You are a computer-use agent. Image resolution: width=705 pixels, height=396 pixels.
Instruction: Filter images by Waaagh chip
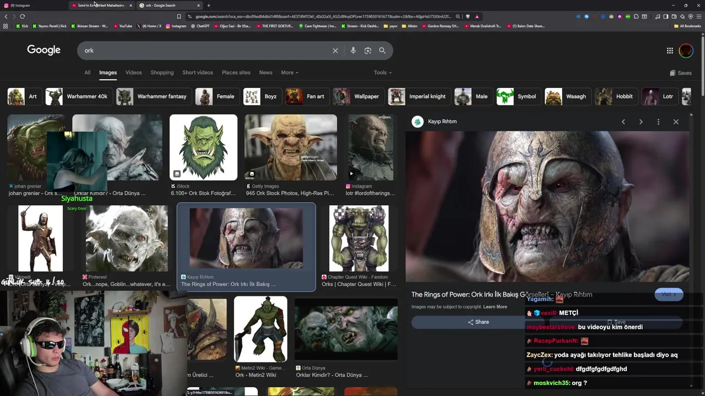[x=567, y=96]
